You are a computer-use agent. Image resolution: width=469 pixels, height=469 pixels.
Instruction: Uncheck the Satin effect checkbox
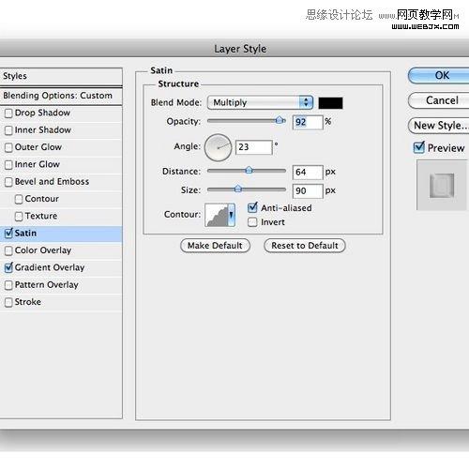pyautogui.click(x=8, y=234)
